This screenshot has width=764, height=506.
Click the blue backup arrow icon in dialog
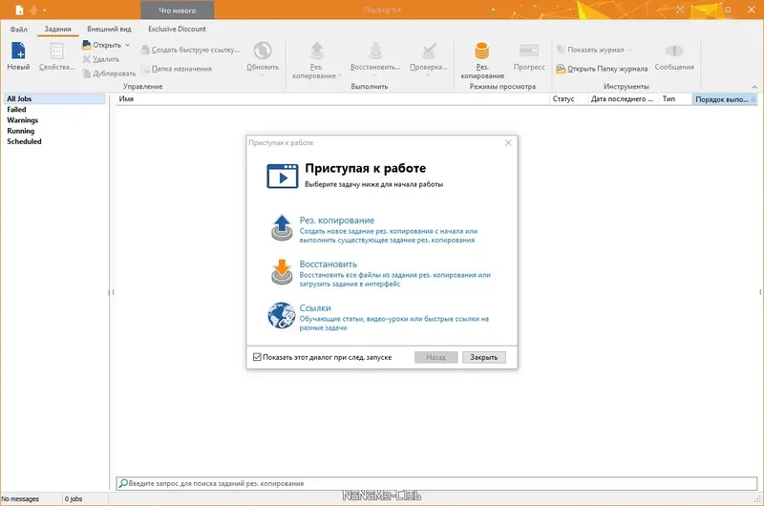click(282, 228)
